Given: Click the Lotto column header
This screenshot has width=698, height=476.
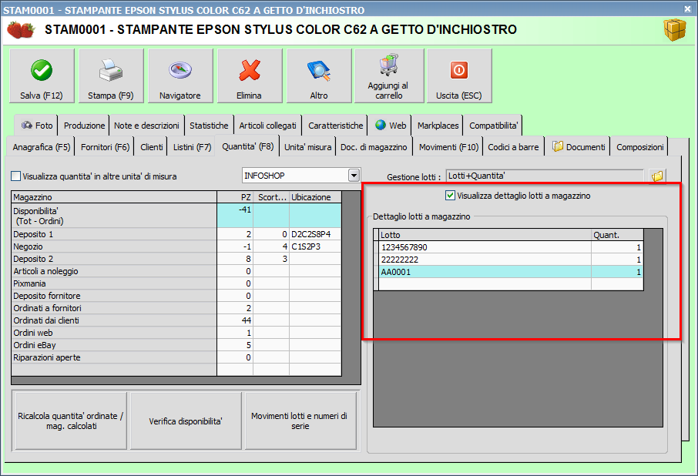Looking at the screenshot, I should (485, 235).
